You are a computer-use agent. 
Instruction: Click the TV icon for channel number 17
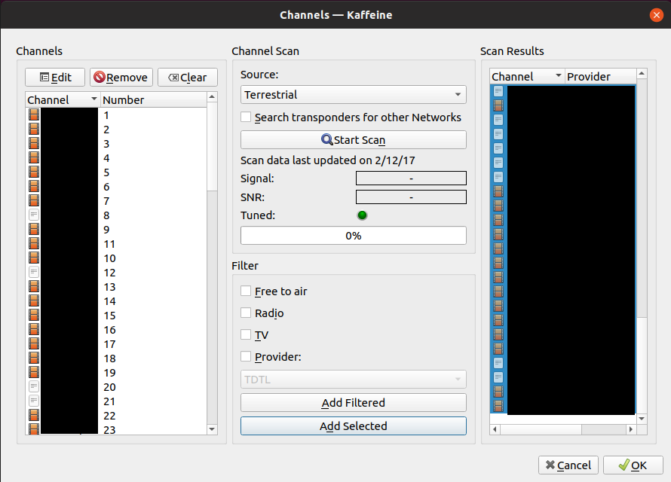pos(34,343)
